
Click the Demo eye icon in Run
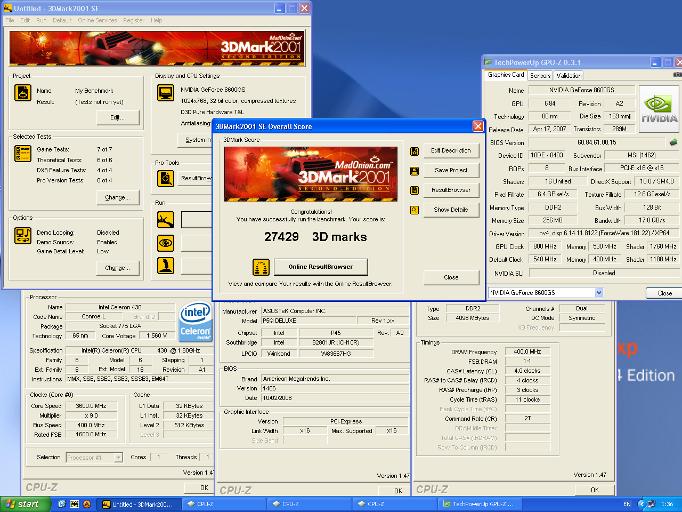(166, 243)
